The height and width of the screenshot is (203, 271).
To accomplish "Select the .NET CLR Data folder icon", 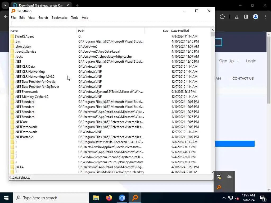I will [12, 66].
